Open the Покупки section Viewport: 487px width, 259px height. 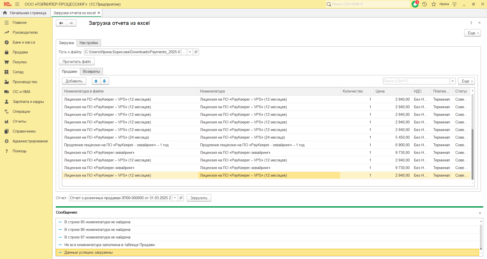pos(20,62)
